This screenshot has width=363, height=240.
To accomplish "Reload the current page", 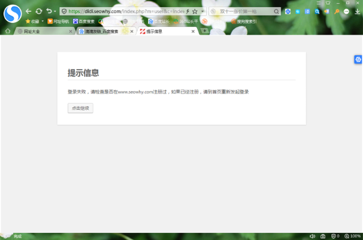I will 39,11.
